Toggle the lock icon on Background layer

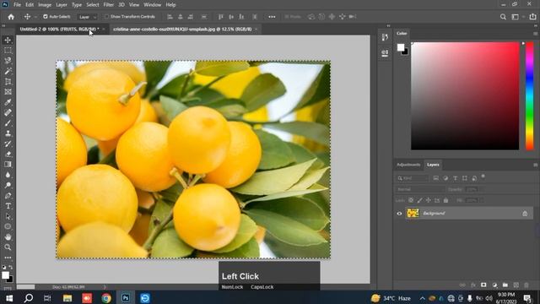coord(525,214)
